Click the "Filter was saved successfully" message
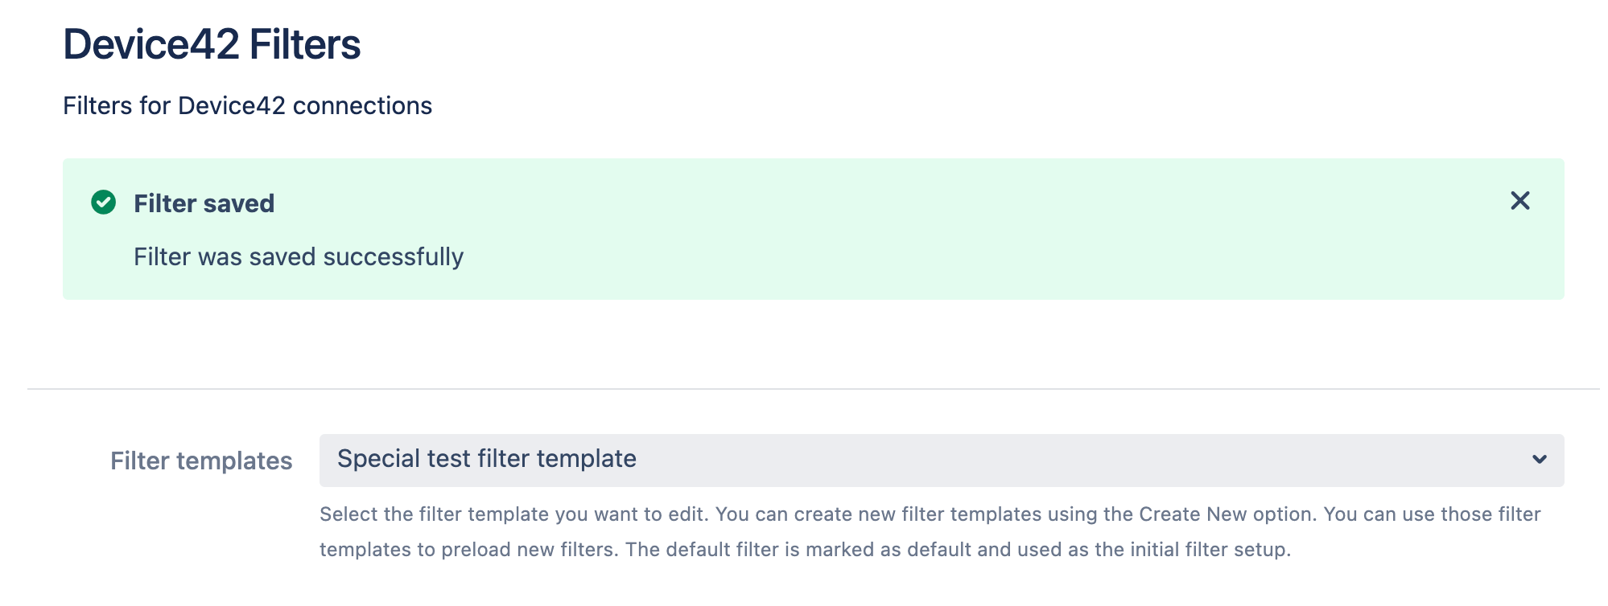This screenshot has height=606, width=1608. click(x=298, y=257)
